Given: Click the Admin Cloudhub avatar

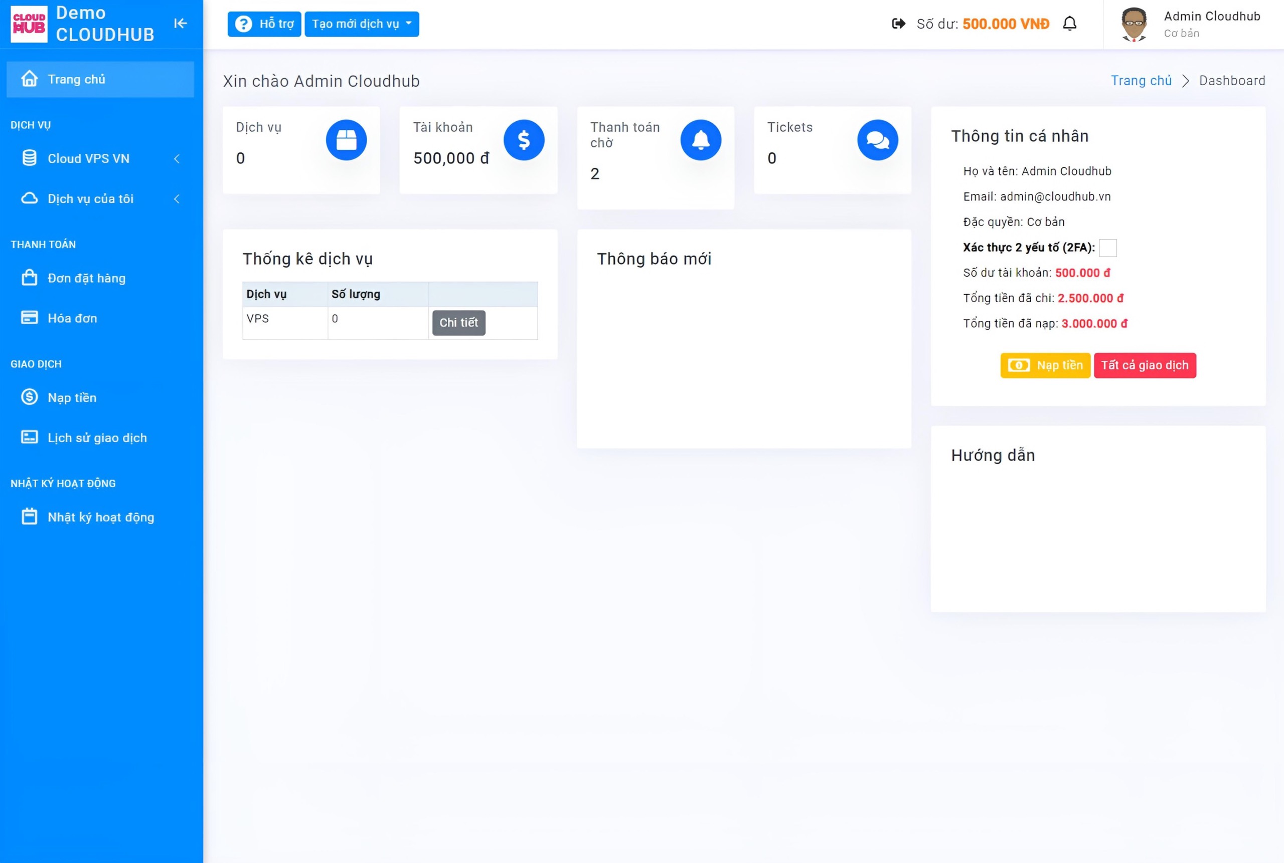Looking at the screenshot, I should [1133, 24].
